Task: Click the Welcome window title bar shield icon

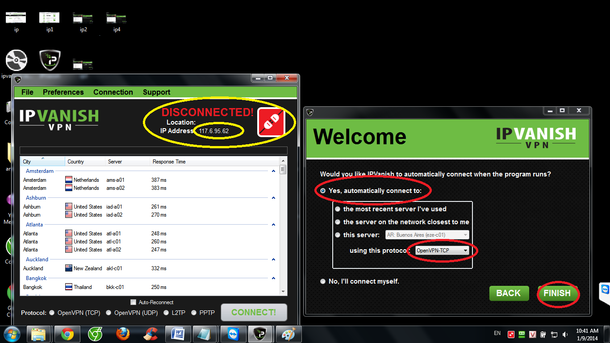Action: coord(310,112)
